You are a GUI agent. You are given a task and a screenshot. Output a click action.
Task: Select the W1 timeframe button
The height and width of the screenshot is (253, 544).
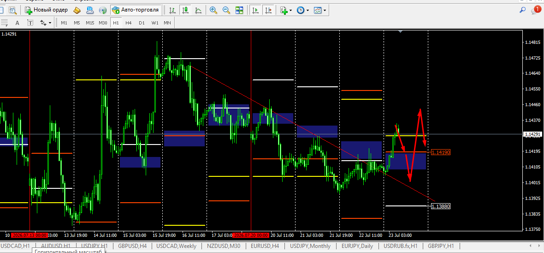click(x=155, y=23)
